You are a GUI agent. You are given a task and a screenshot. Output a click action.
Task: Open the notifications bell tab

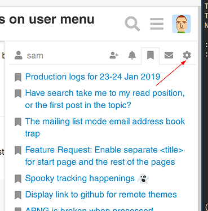coord(132,55)
